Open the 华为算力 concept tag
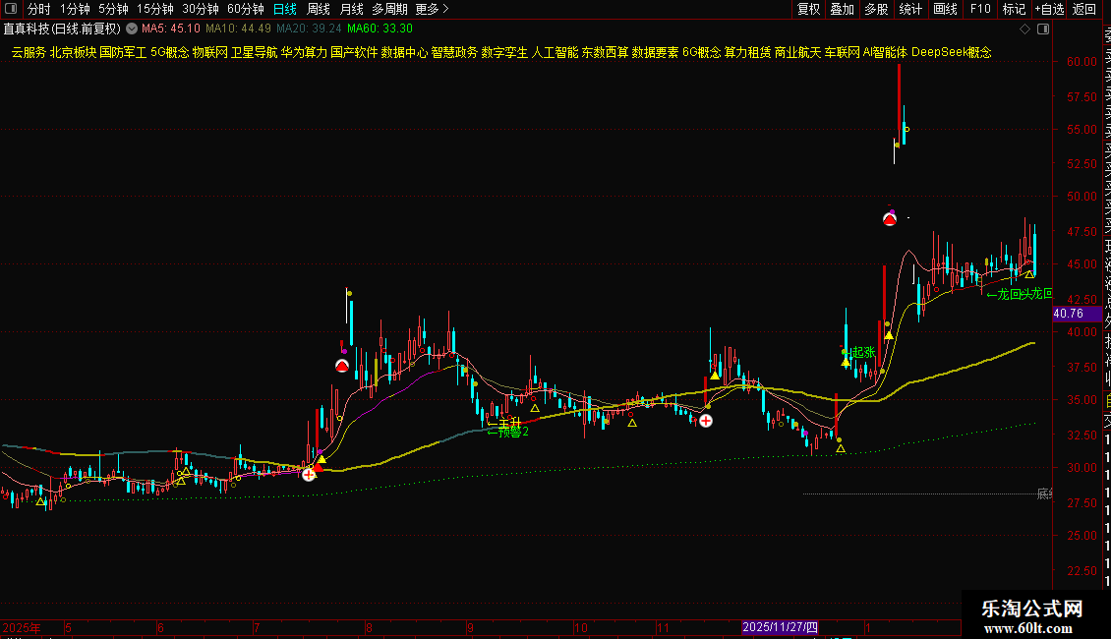Viewport: 1111px width, 639px height. click(x=304, y=52)
